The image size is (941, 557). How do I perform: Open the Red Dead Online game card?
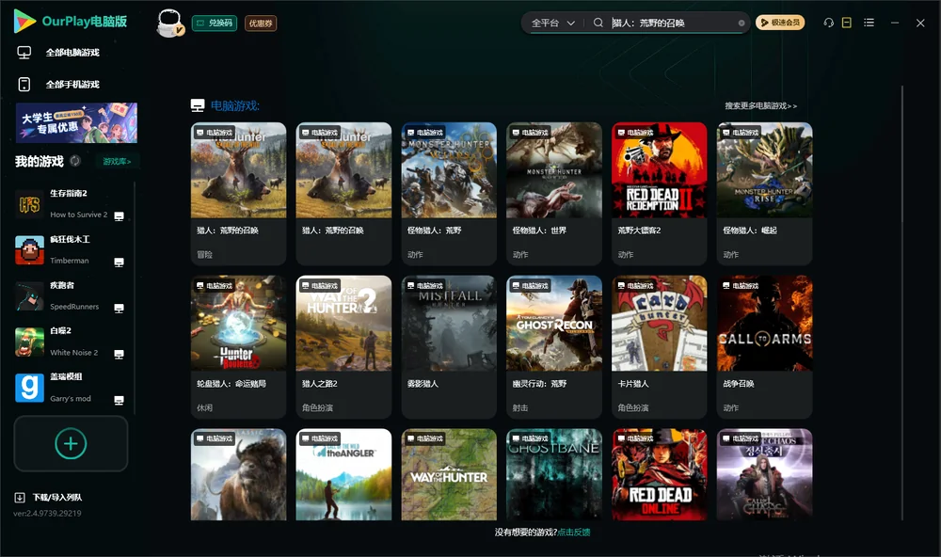coord(659,474)
